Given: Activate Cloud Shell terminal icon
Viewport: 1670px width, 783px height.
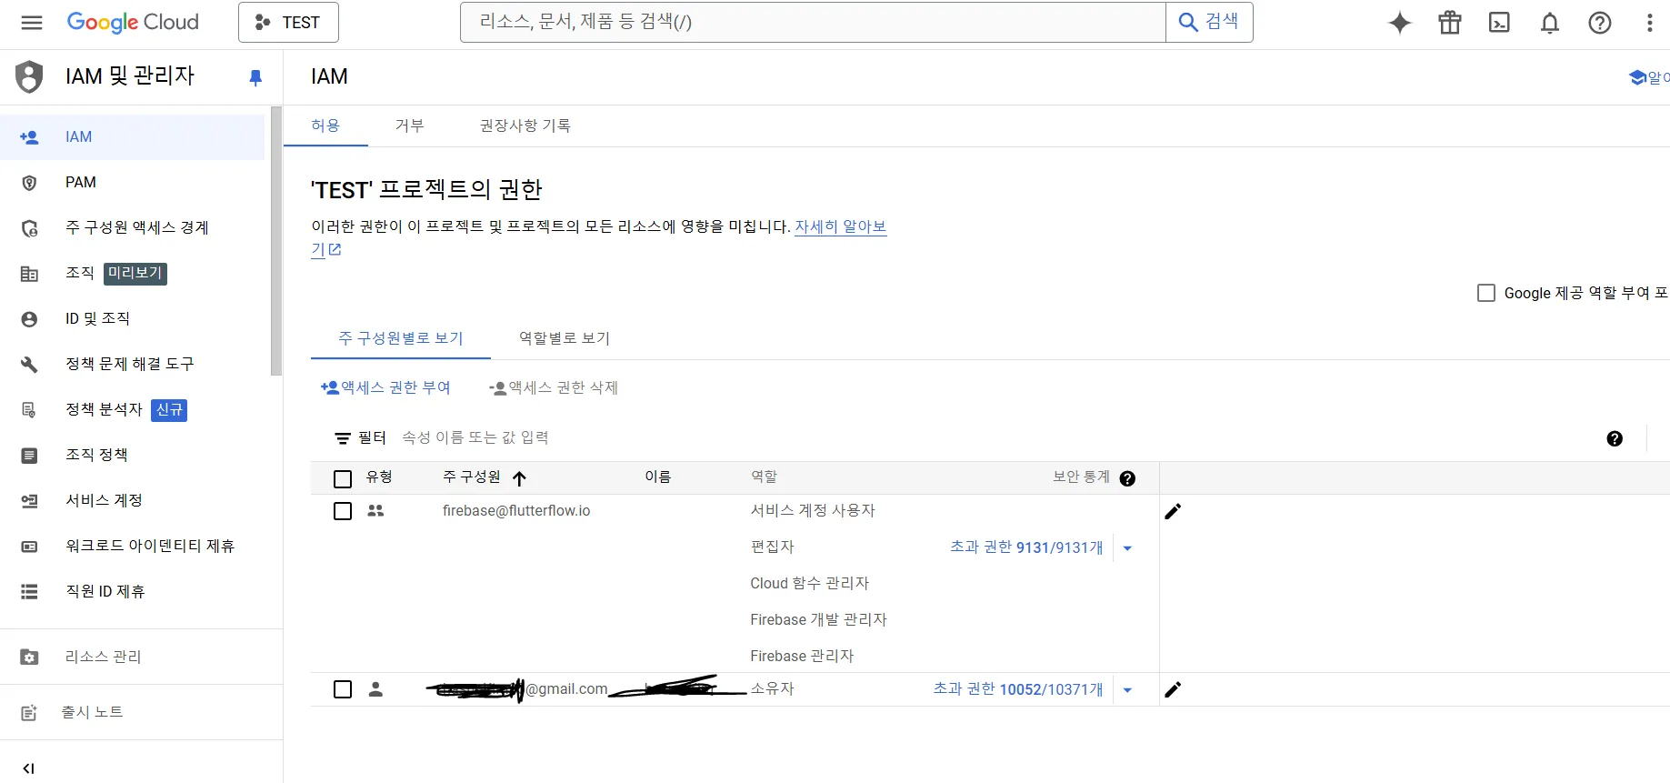Looking at the screenshot, I should [1499, 23].
